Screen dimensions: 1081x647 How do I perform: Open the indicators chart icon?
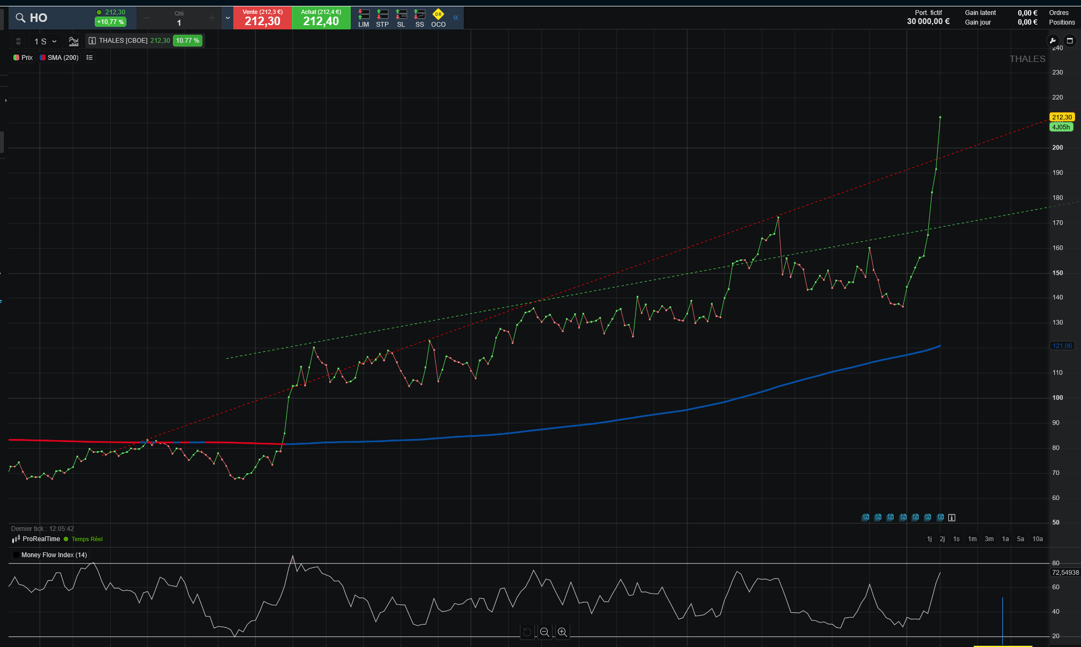point(74,41)
